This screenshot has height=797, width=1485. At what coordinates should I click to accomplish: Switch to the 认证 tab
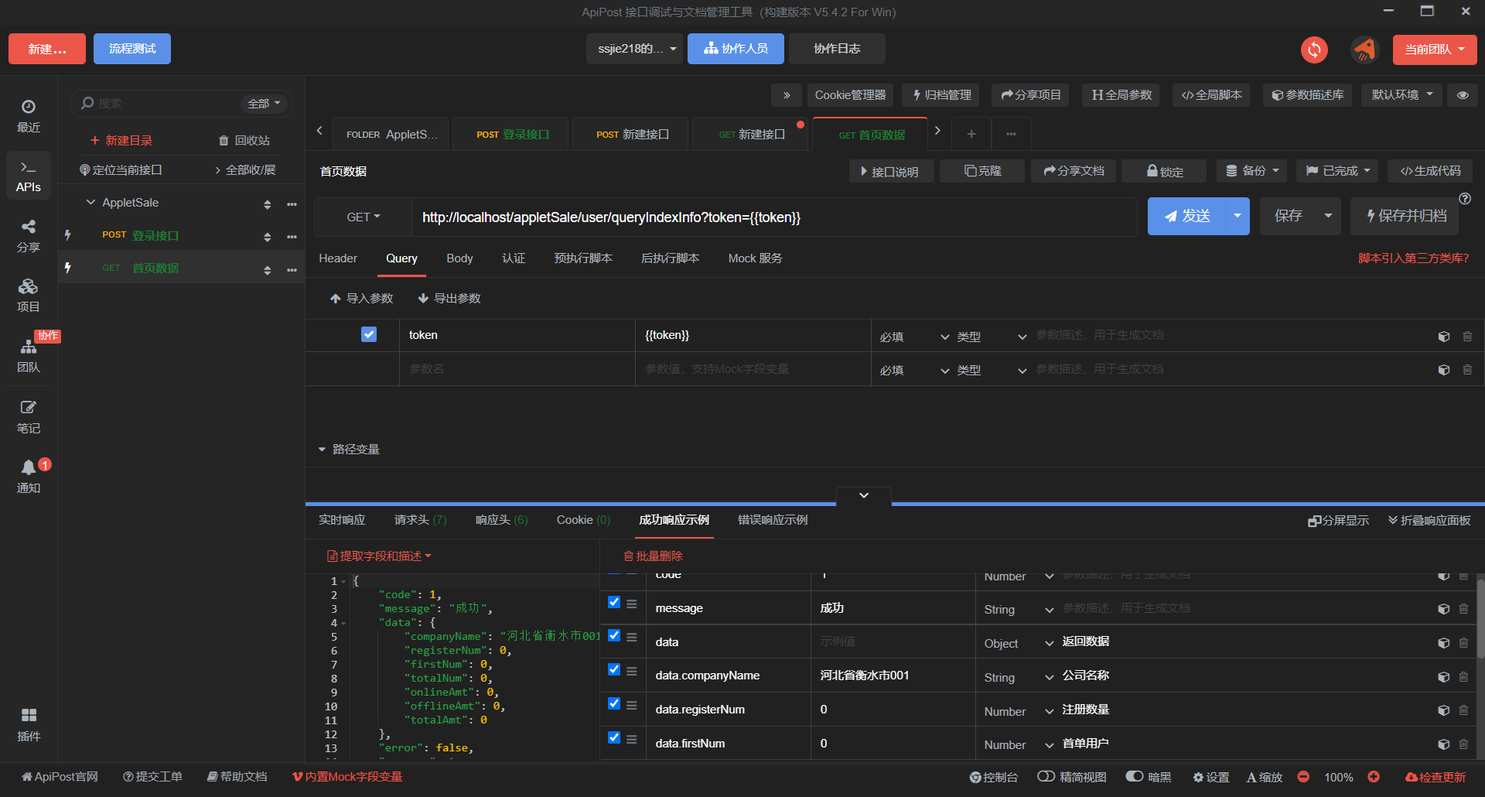514,258
